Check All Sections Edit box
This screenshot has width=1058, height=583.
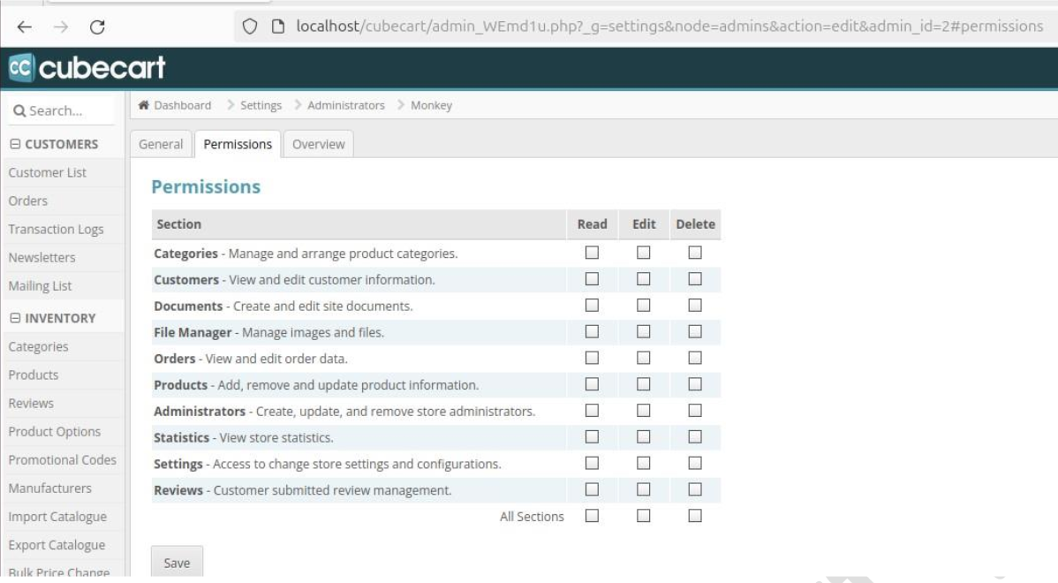[x=644, y=516]
